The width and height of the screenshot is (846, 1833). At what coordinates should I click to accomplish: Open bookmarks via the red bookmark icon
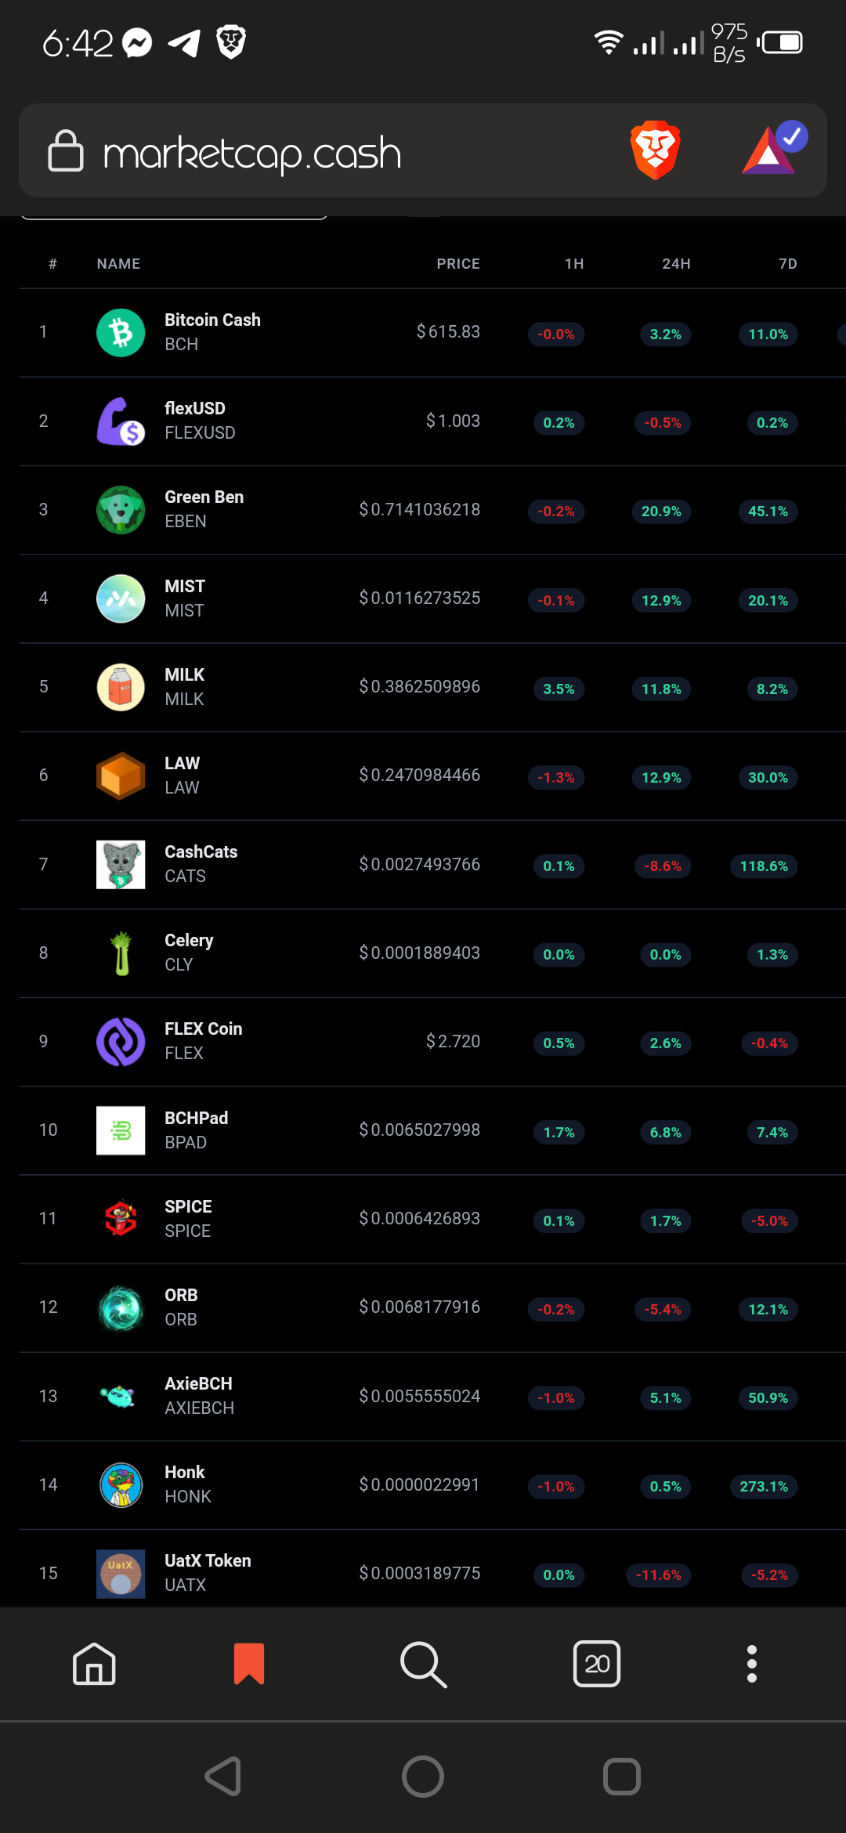click(x=249, y=1664)
